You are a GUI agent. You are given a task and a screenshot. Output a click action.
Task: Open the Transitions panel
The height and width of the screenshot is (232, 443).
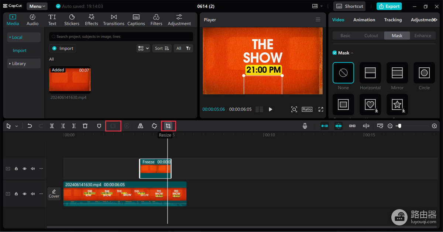click(114, 20)
